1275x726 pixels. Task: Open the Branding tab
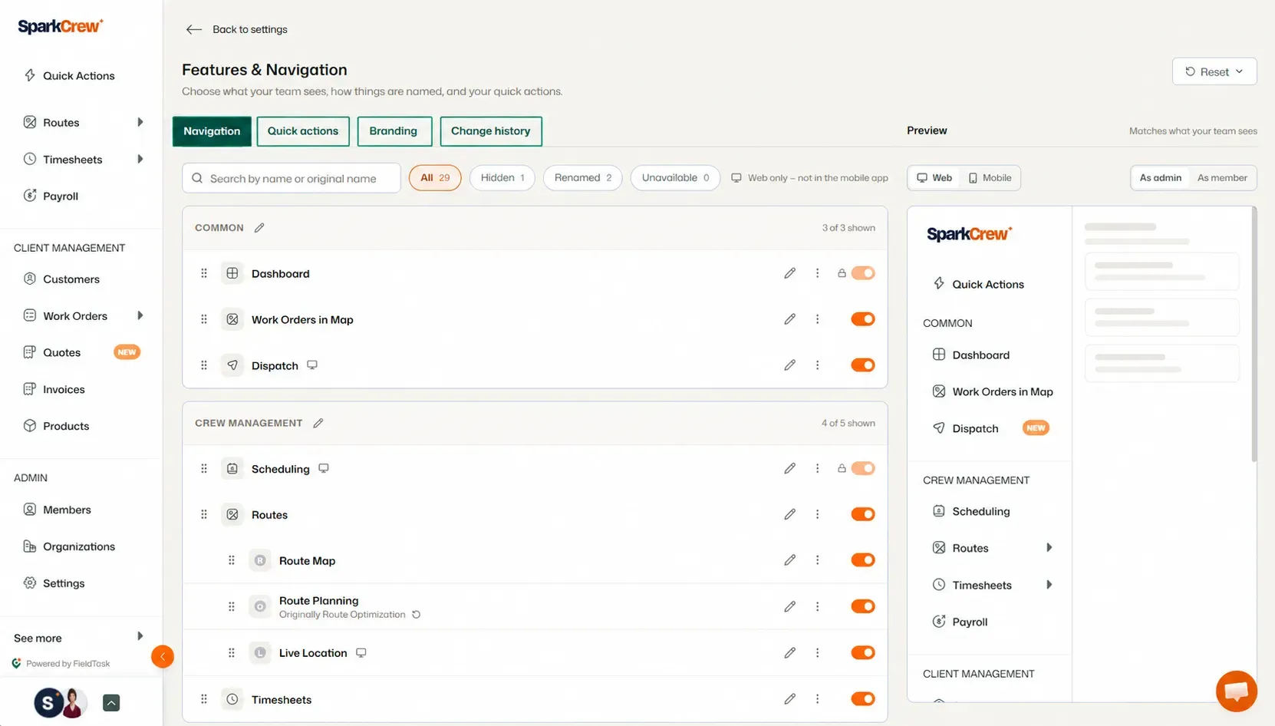coord(394,131)
